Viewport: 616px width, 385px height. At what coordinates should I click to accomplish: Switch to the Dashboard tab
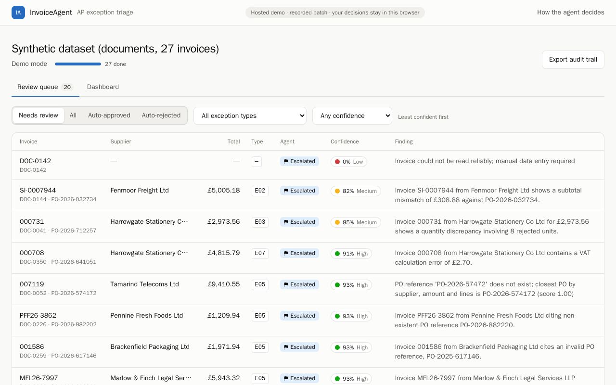tap(103, 87)
